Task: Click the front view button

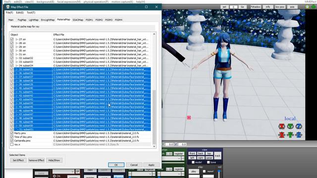Action: point(192,153)
